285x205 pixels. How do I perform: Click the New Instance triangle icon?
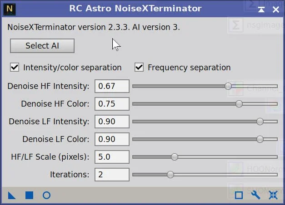click(12, 195)
